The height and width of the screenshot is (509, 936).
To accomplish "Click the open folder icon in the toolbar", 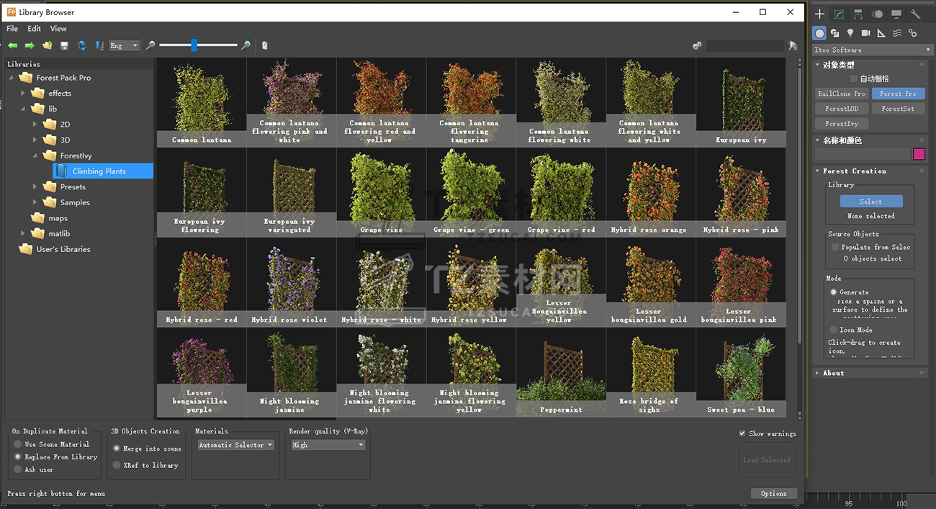I will [47, 45].
